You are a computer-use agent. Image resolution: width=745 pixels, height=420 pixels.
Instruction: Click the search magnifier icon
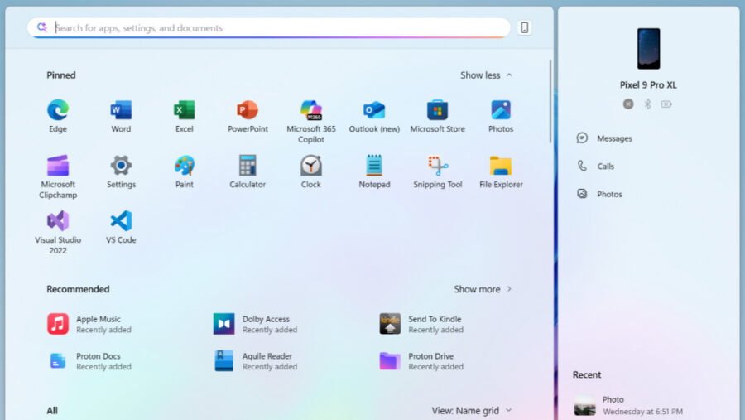[x=42, y=27]
